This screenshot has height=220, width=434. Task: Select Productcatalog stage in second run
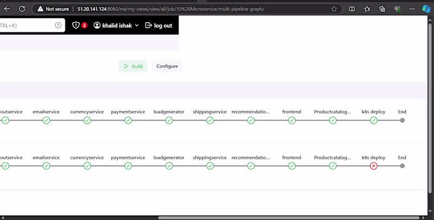(x=333, y=166)
